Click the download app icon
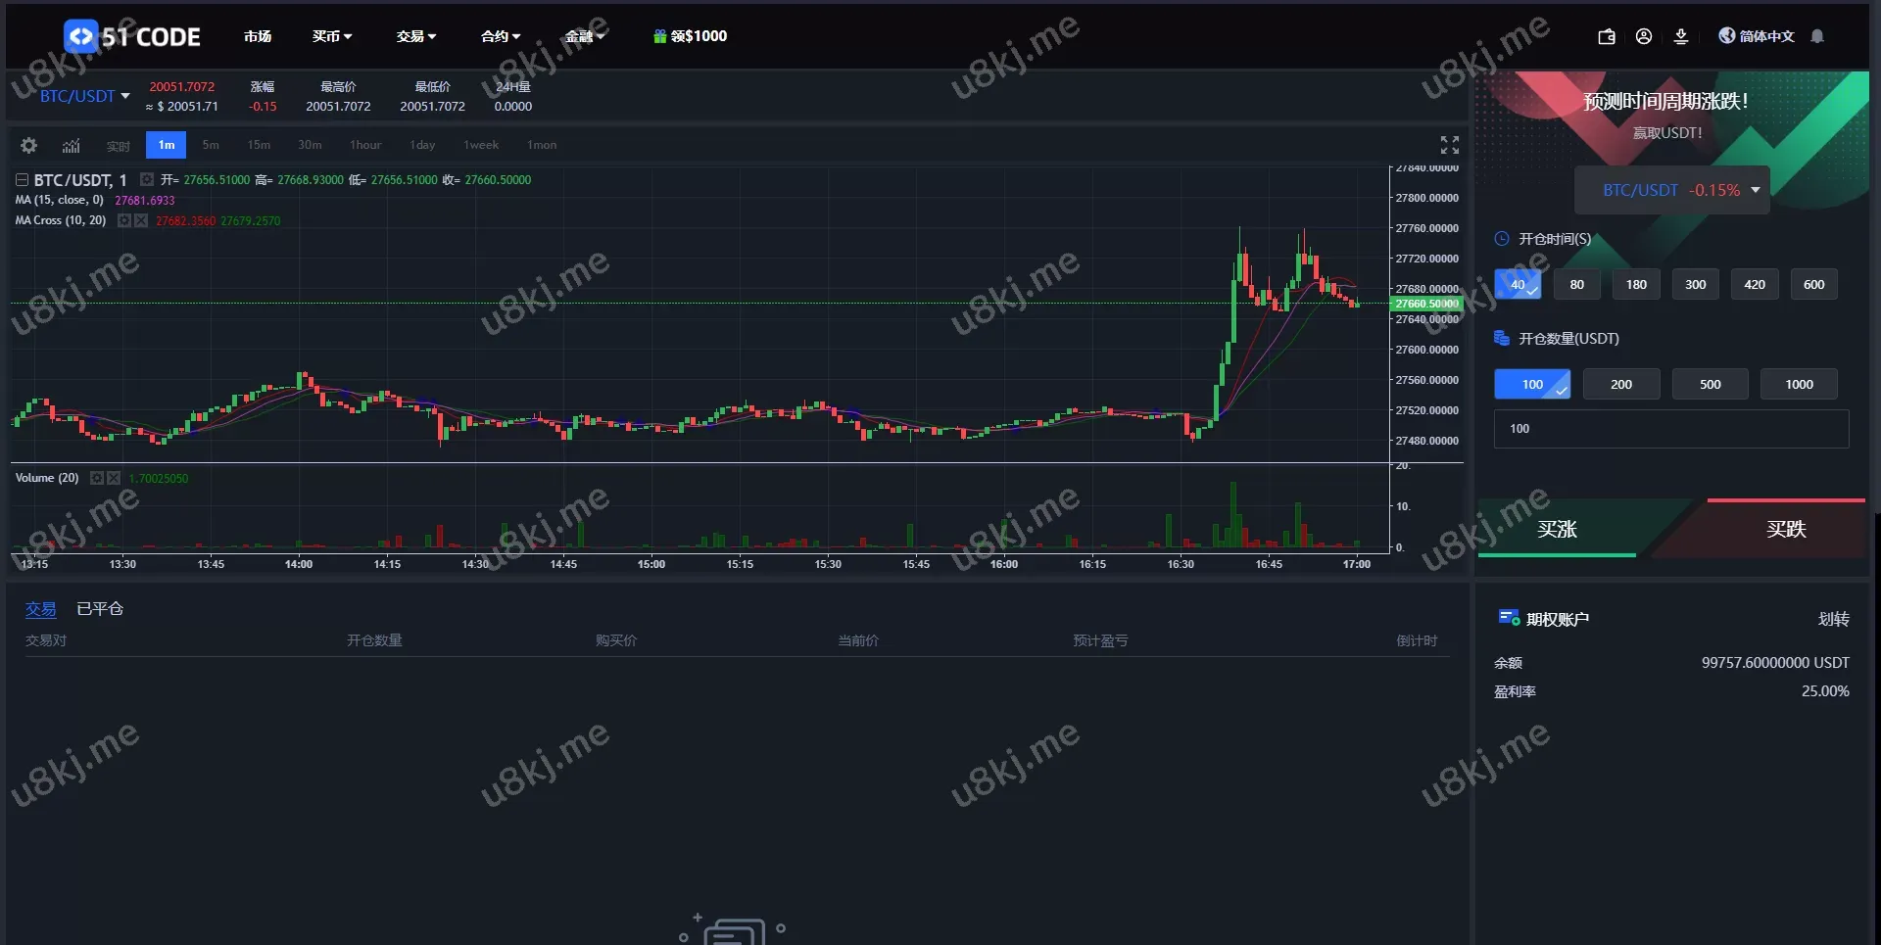The height and width of the screenshot is (945, 1881). pos(1681,36)
